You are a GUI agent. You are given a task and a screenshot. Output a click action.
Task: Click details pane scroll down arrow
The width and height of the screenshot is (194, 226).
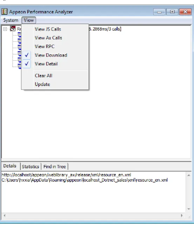click(189, 209)
